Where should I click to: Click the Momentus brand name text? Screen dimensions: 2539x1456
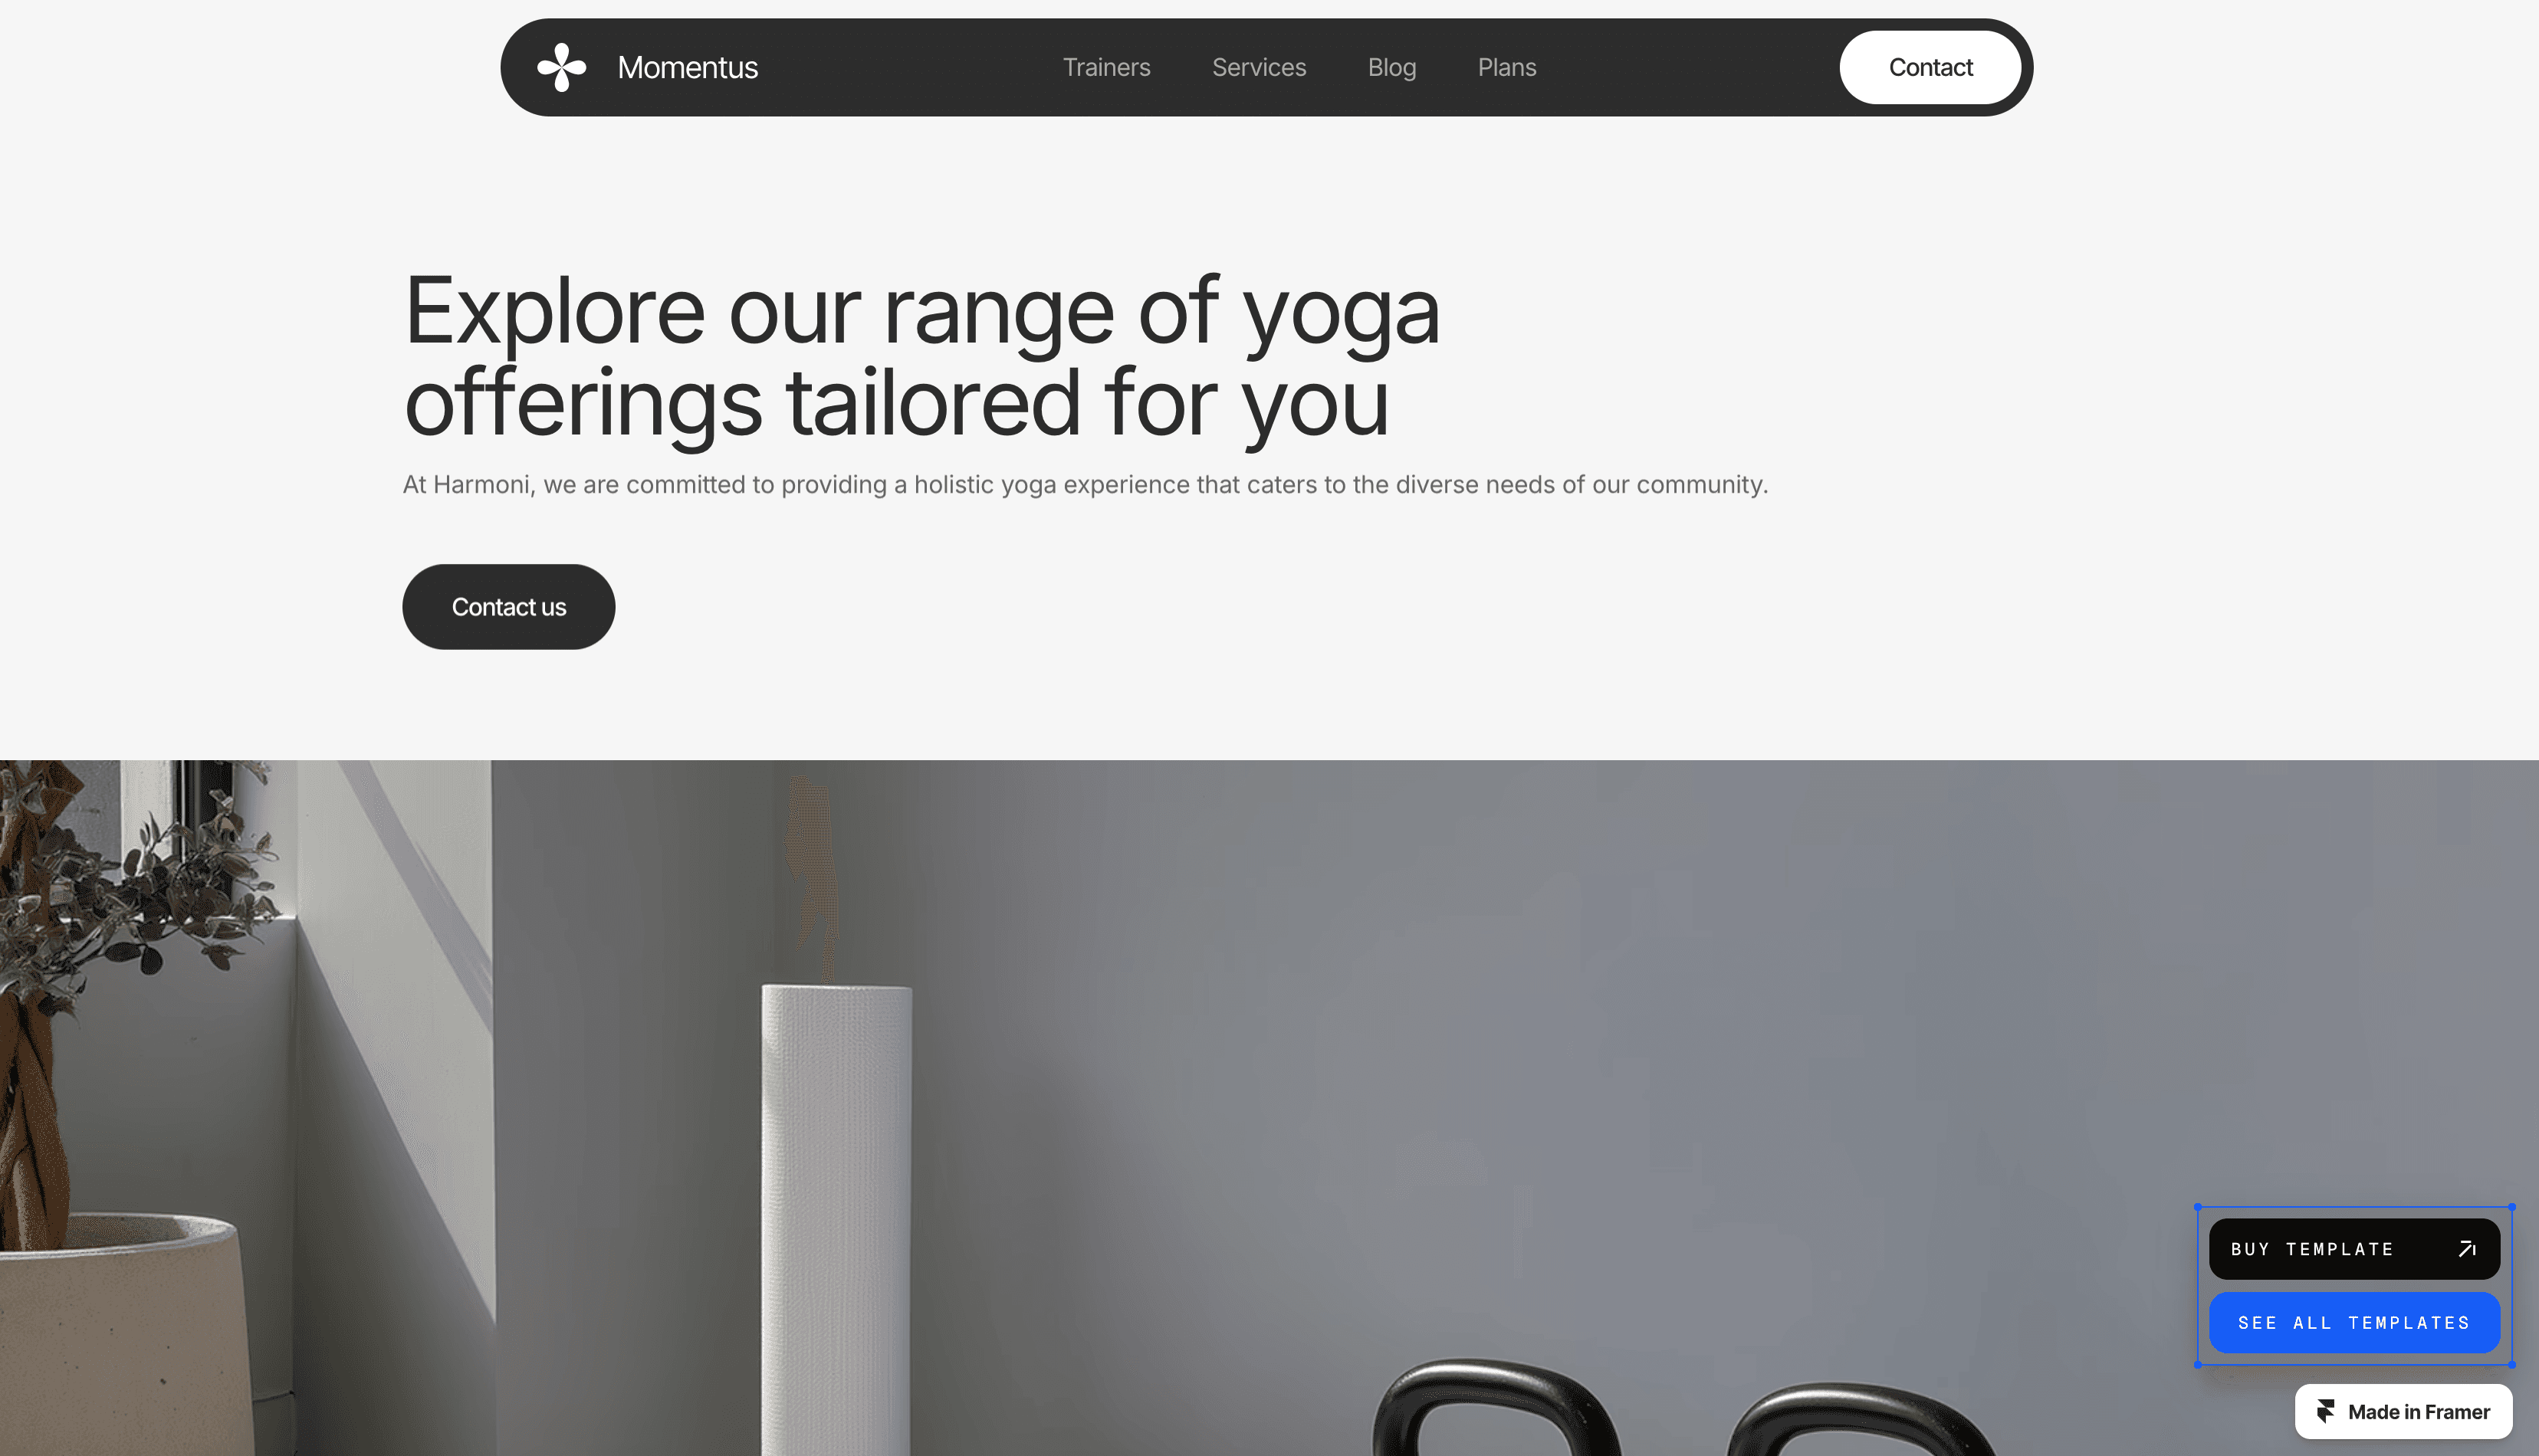pos(688,67)
